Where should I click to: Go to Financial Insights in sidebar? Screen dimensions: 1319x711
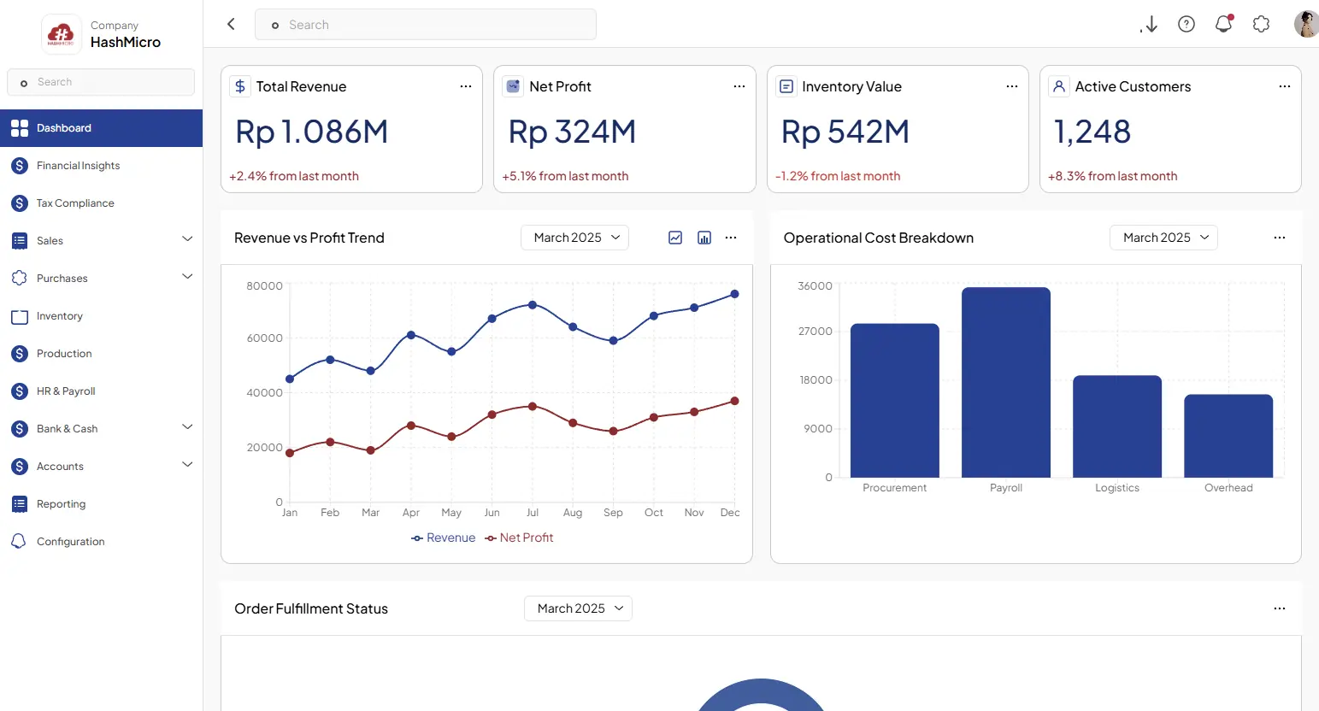pos(78,166)
